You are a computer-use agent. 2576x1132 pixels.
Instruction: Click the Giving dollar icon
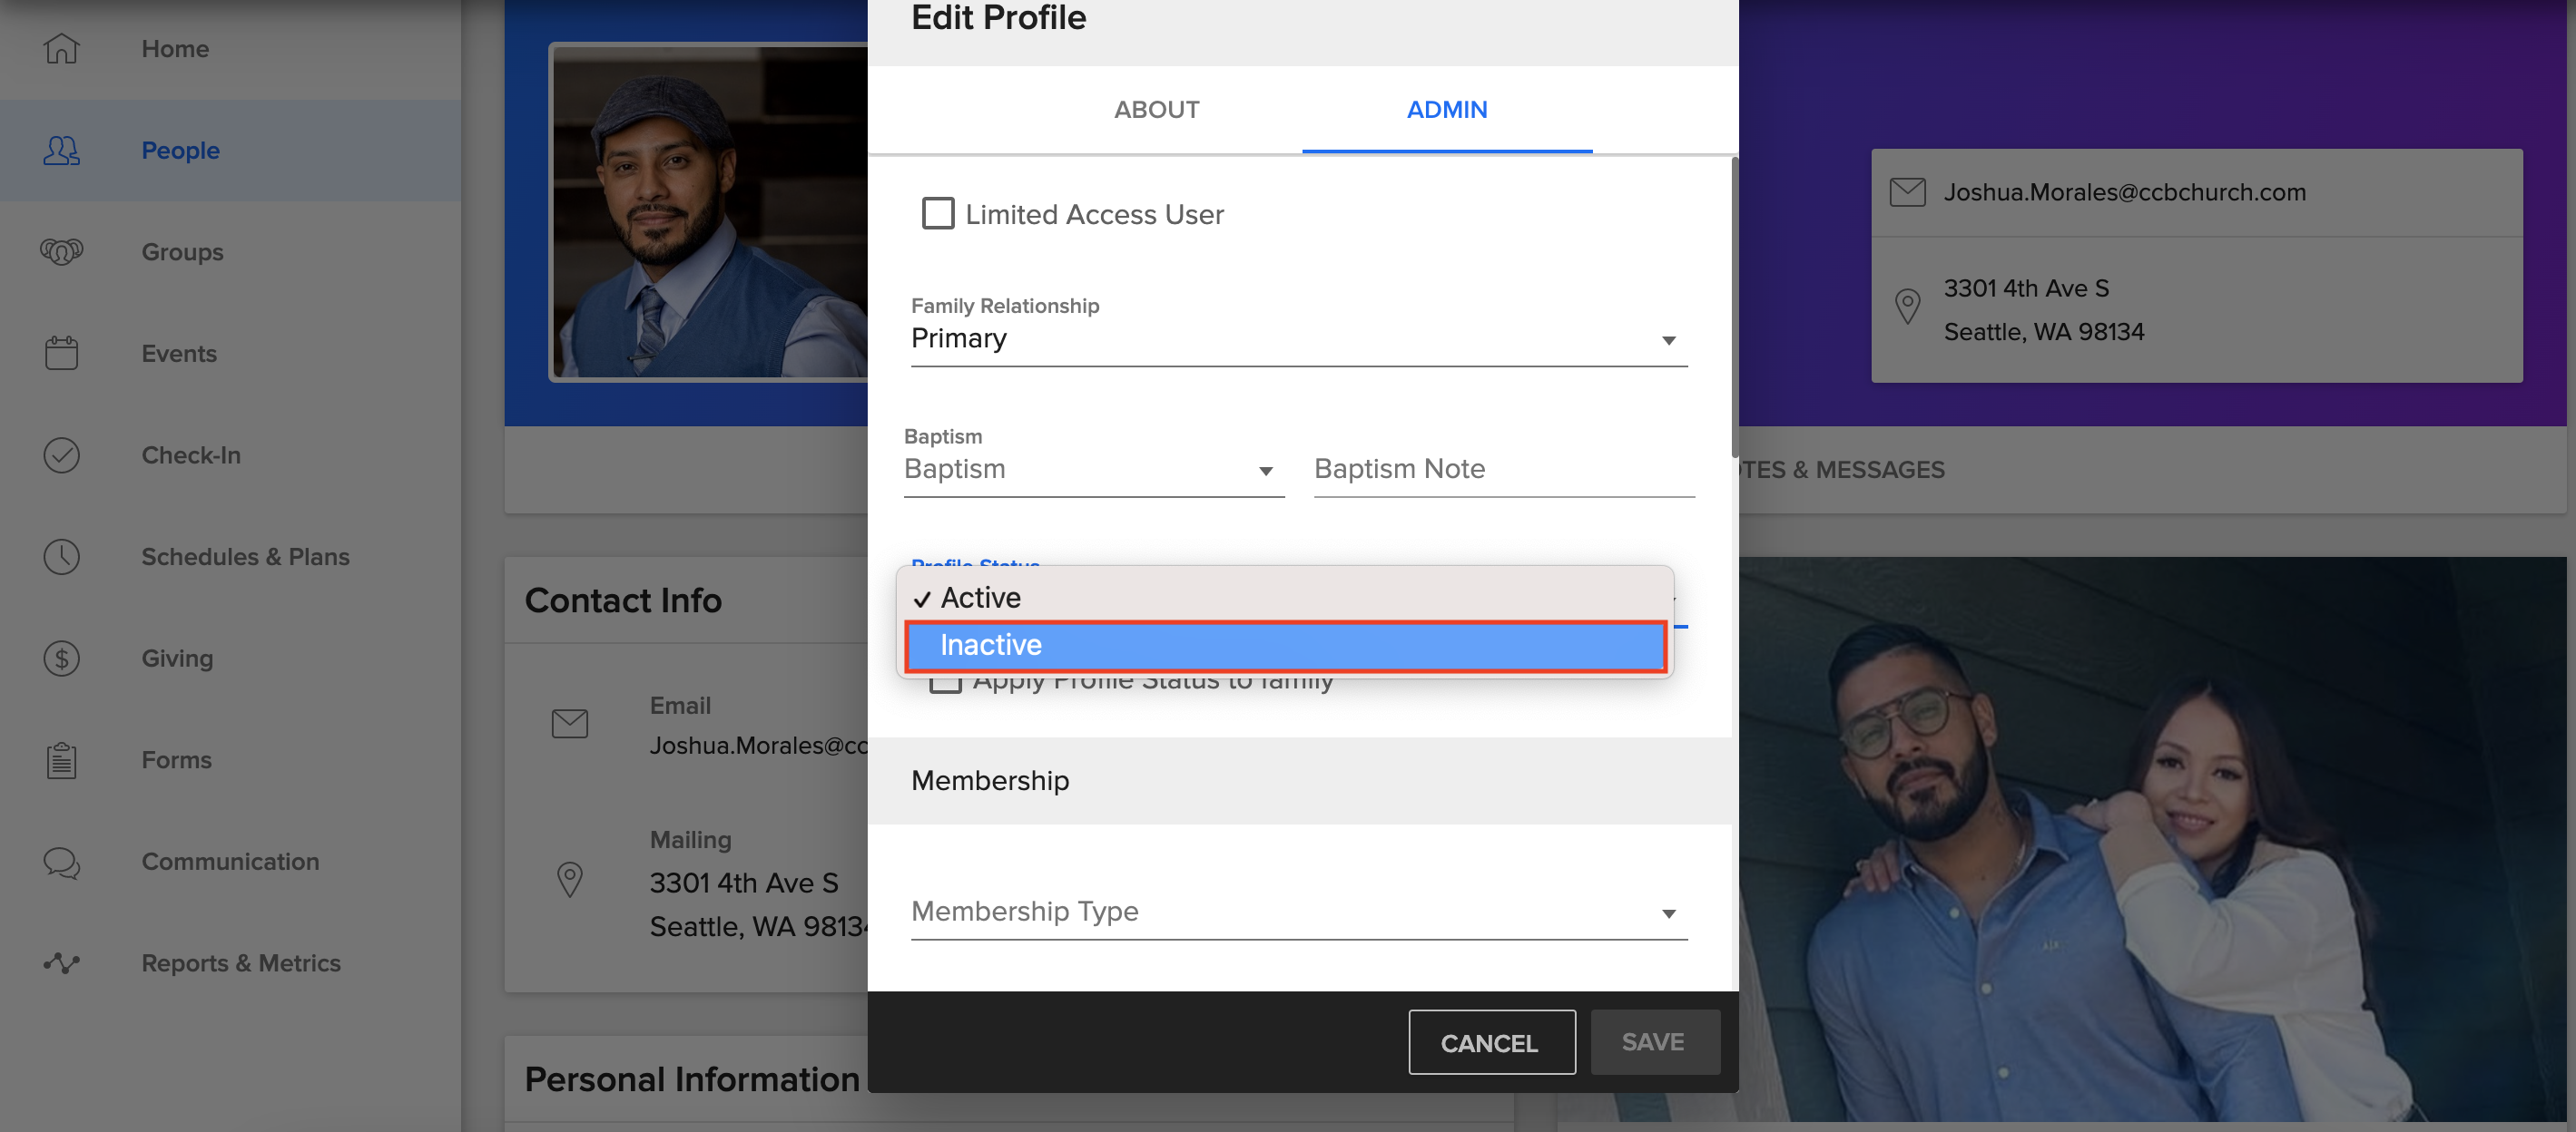tap(60, 659)
